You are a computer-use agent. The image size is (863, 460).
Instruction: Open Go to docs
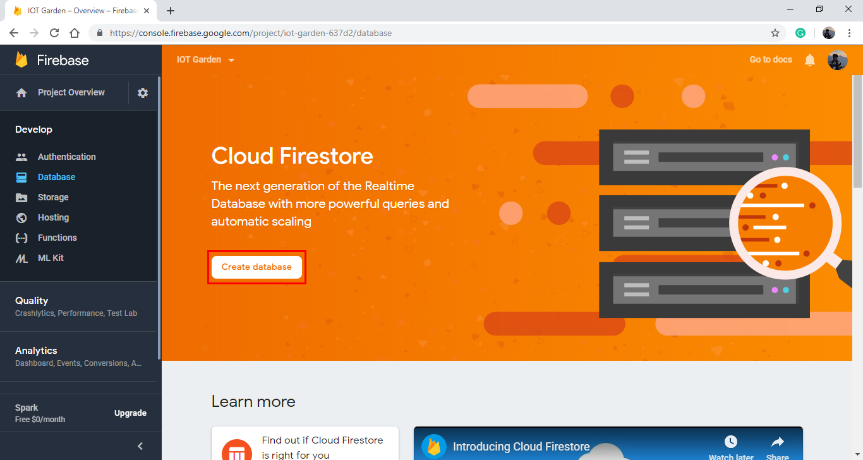point(770,59)
